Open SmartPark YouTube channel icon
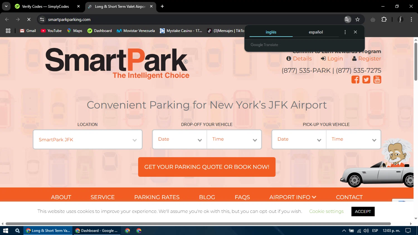Viewport: 418px width, 235px height. point(377,79)
